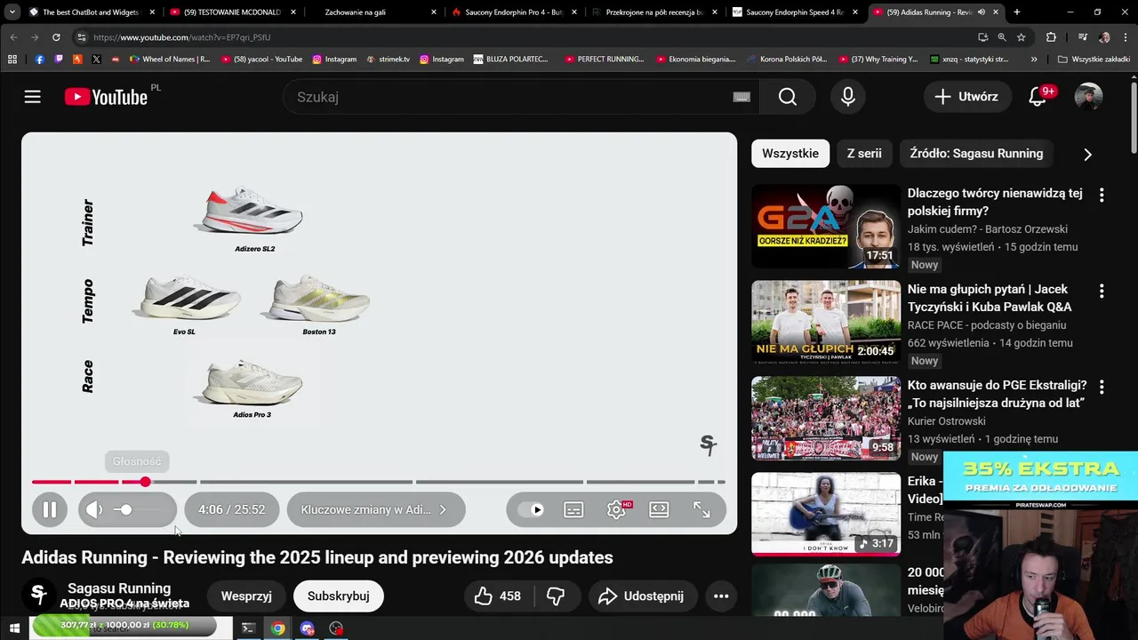Image resolution: width=1138 pixels, height=640 pixels.
Task: Open player settings gear
Action: pyautogui.click(x=616, y=509)
